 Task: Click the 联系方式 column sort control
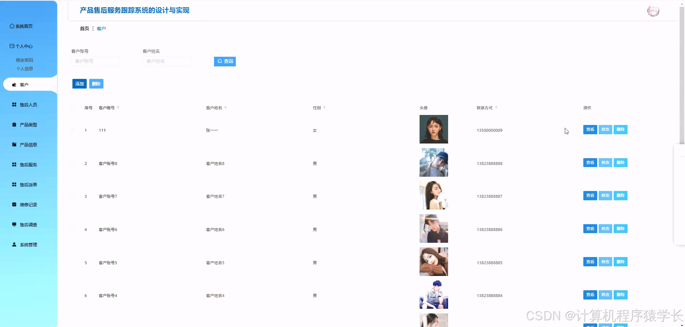pyautogui.click(x=496, y=107)
